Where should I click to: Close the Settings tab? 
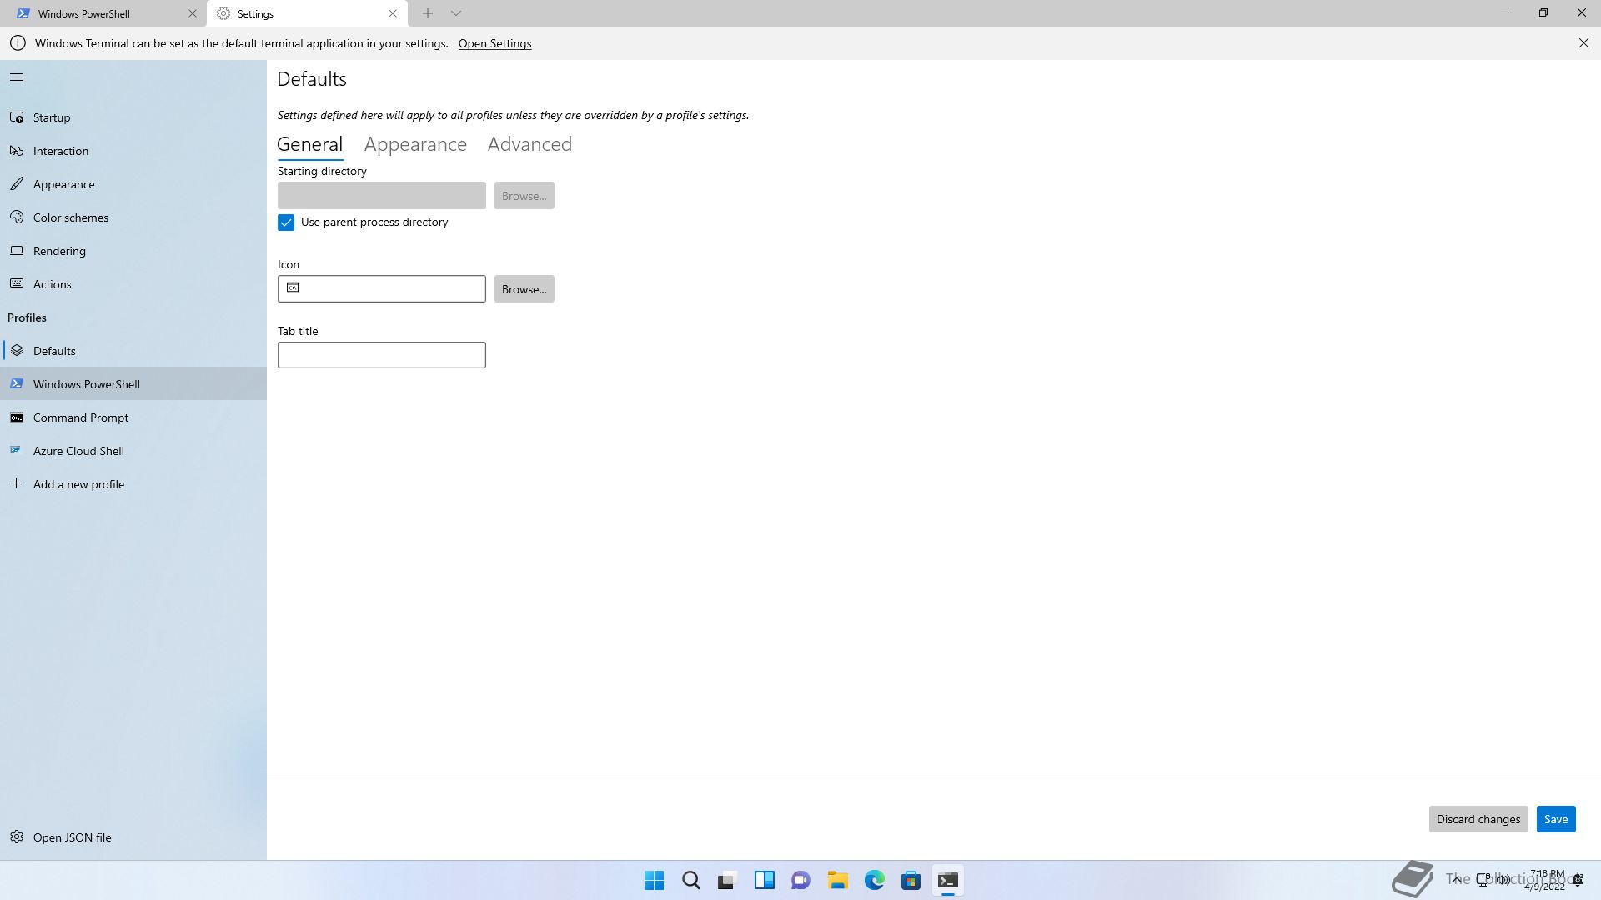[x=393, y=13]
